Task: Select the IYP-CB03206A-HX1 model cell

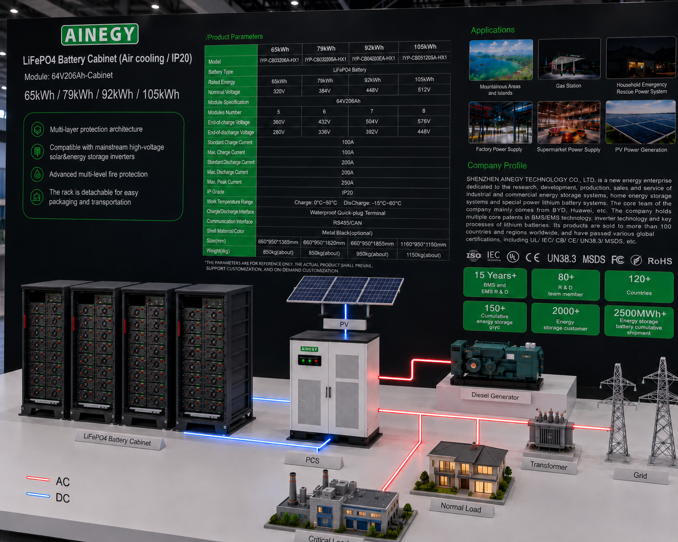Action: (x=280, y=60)
